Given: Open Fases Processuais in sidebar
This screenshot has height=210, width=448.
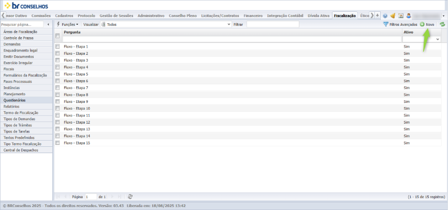Looking at the screenshot, I should (26, 81).
